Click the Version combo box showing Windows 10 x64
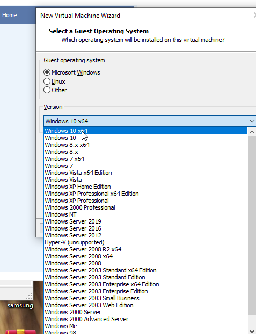The image size is (256, 334). pos(150,121)
